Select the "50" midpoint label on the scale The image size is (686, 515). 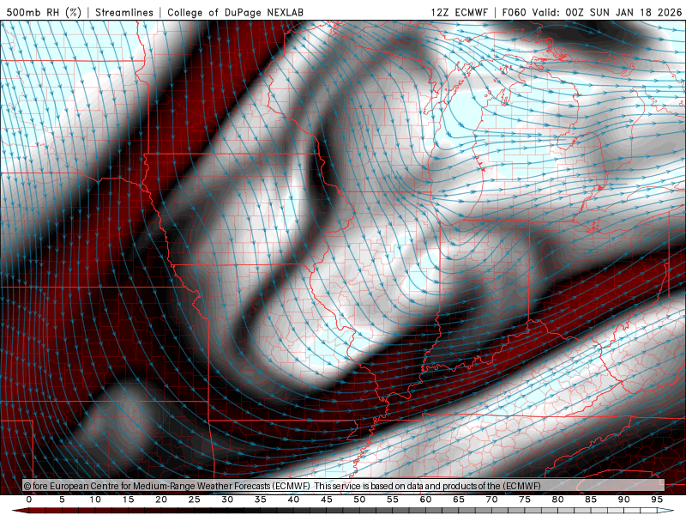pyautogui.click(x=359, y=500)
